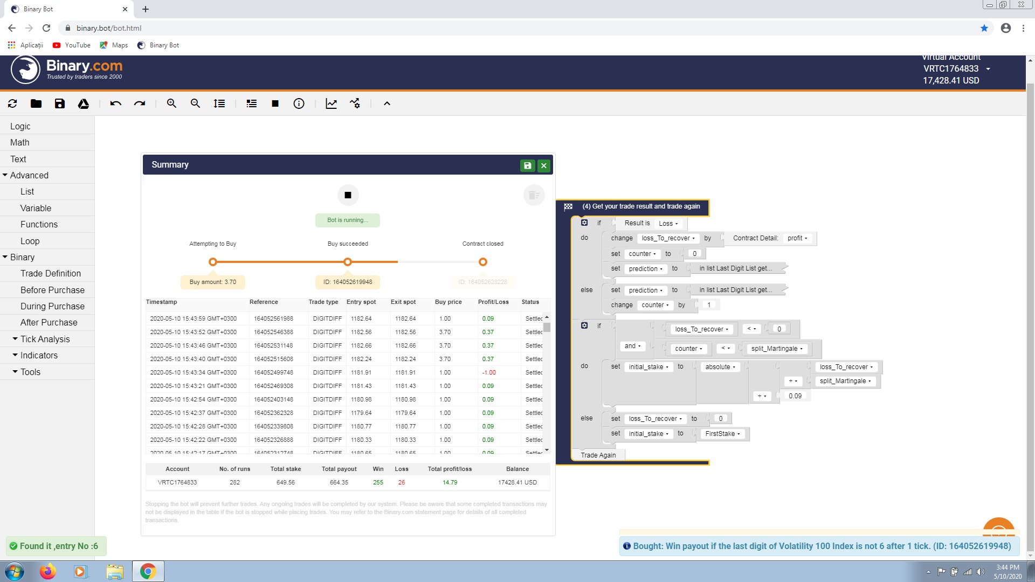1035x582 pixels.
Task: Select the Math blocks category
Action: (x=19, y=142)
